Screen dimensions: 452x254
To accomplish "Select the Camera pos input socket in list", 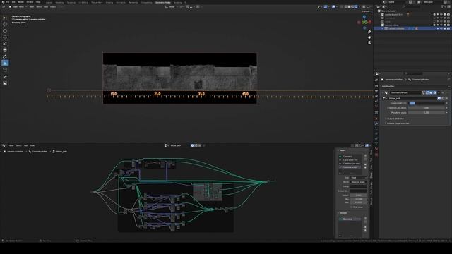I will (350, 164).
